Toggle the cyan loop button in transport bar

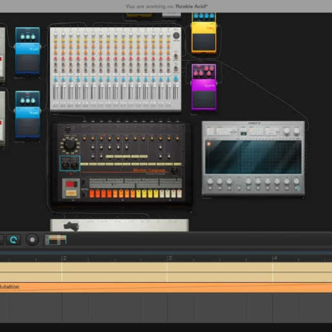(13, 240)
